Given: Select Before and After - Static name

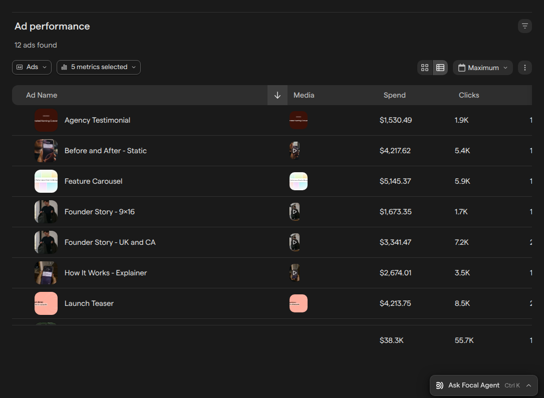Looking at the screenshot, I should (106, 151).
